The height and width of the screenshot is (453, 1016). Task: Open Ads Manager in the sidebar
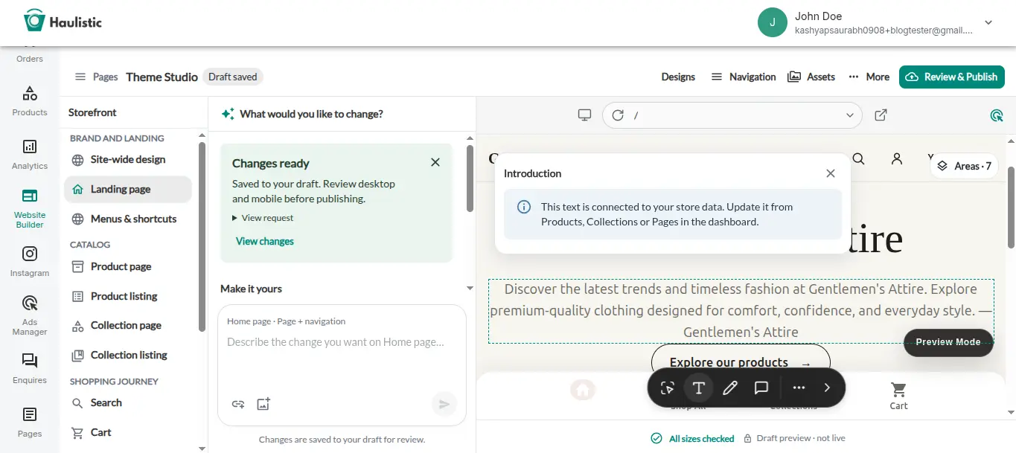(x=30, y=315)
